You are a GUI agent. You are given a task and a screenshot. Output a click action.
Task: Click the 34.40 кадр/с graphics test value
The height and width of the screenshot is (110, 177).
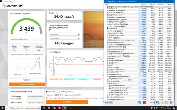coord(64,17)
